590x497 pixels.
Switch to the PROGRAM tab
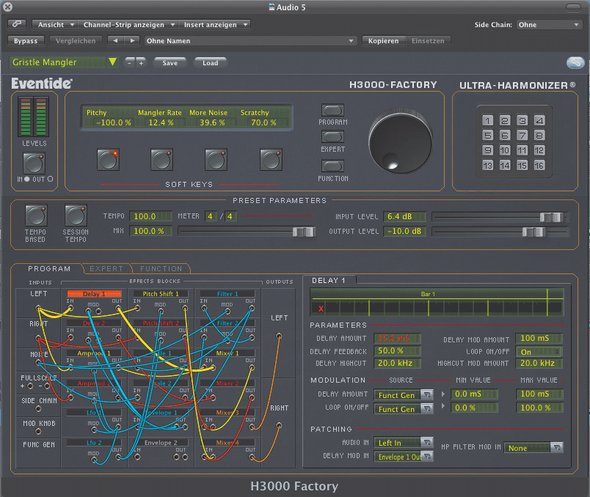(49, 268)
